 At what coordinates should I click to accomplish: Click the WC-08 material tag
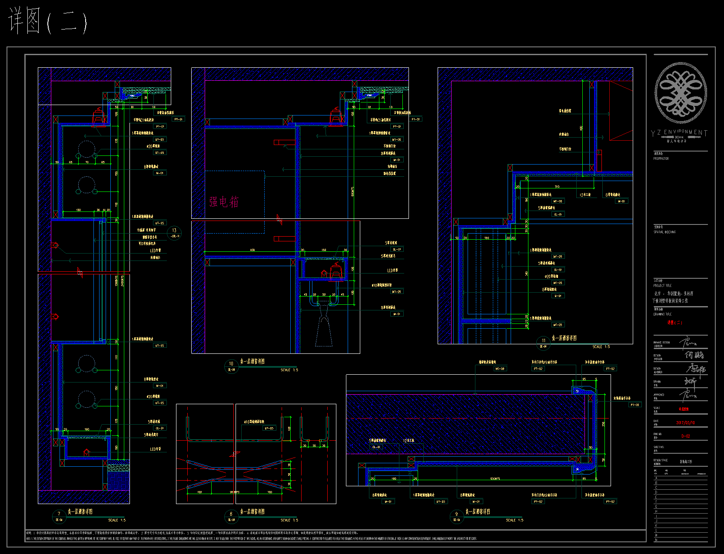[500, 369]
